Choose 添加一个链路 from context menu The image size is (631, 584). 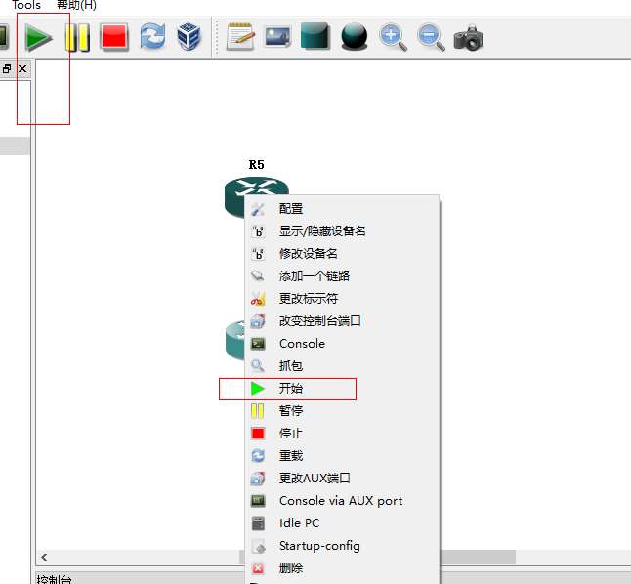(x=341, y=276)
